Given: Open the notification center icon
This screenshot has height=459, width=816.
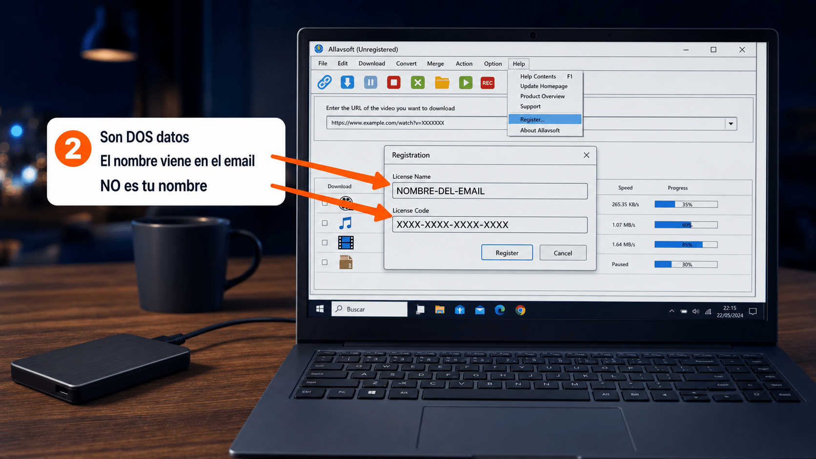Looking at the screenshot, I should pos(753,311).
